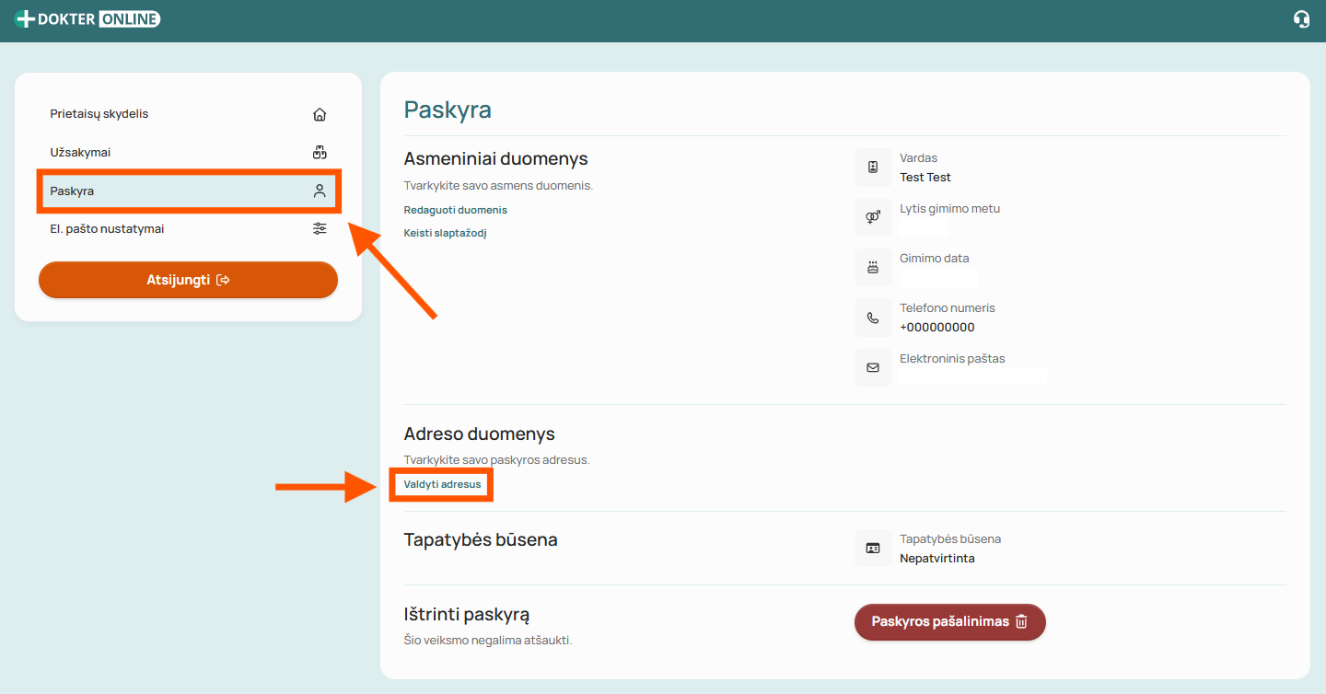Image resolution: width=1326 pixels, height=694 pixels.
Task: Click the envelope icon next to Elektroninis paštas
Action: 873,367
